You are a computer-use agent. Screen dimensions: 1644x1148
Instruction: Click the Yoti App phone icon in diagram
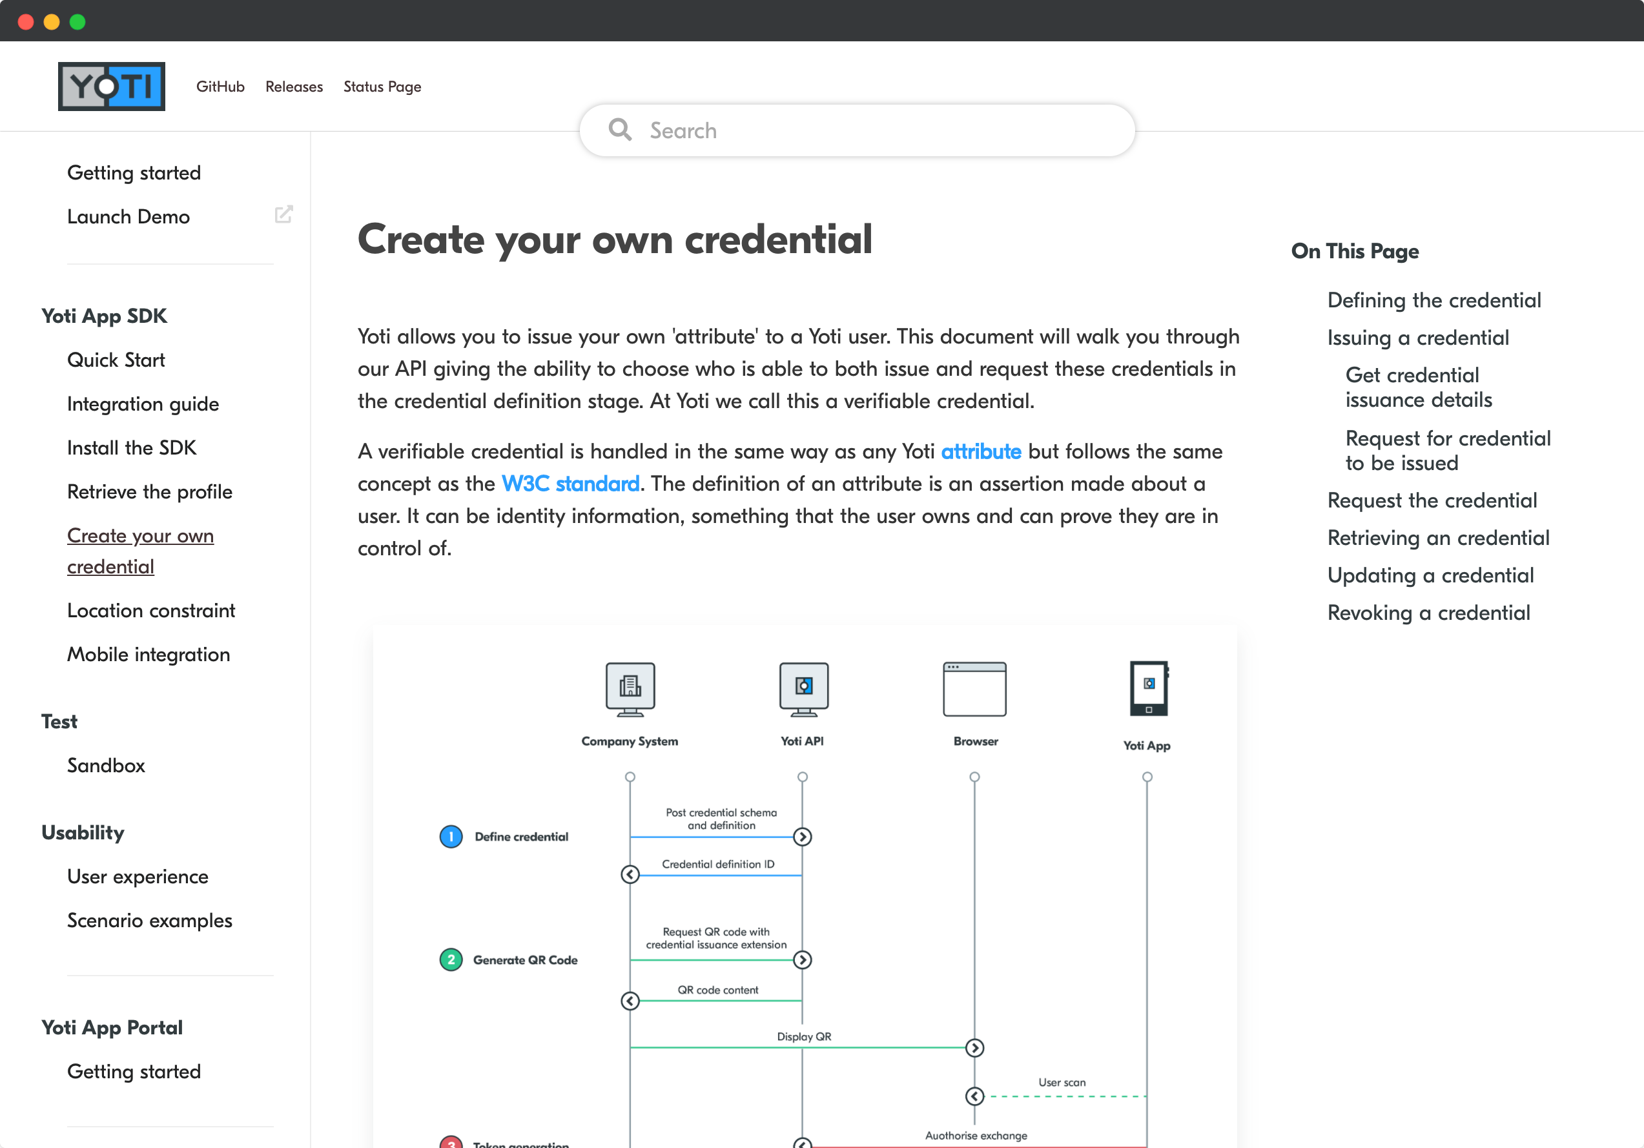point(1149,688)
